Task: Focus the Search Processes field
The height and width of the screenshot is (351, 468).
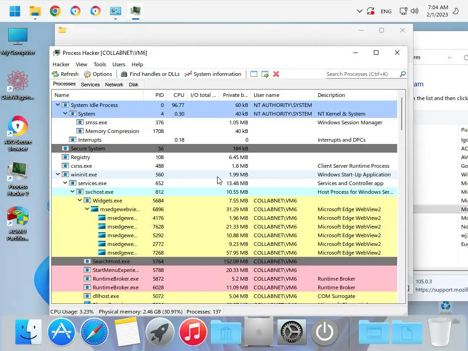Action: click(x=362, y=74)
